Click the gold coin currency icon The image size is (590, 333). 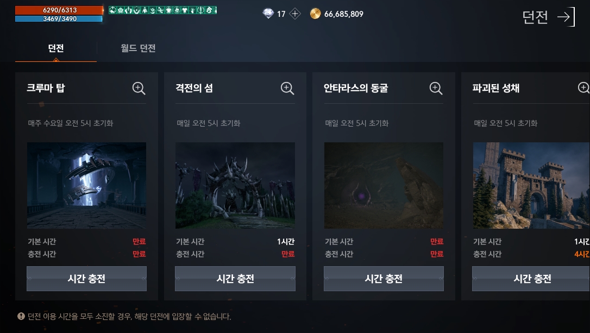coord(315,14)
